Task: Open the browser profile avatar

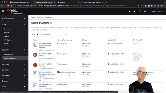Action: pos(162,6)
